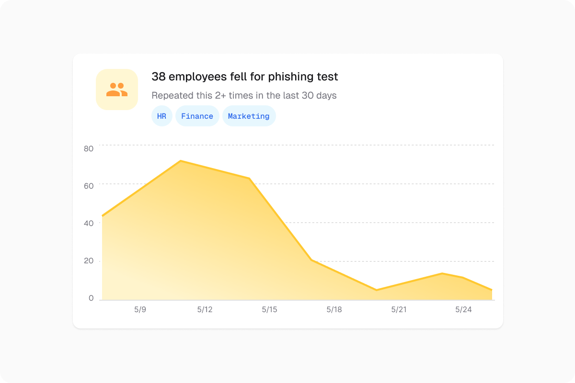This screenshot has width=575, height=383.
Task: Click the 20 value on y-axis
Action: (x=89, y=261)
